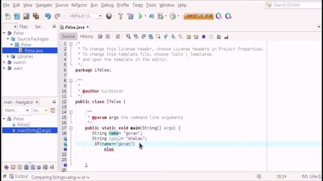
Task: Click the History view button
Action: pyautogui.click(x=86, y=37)
